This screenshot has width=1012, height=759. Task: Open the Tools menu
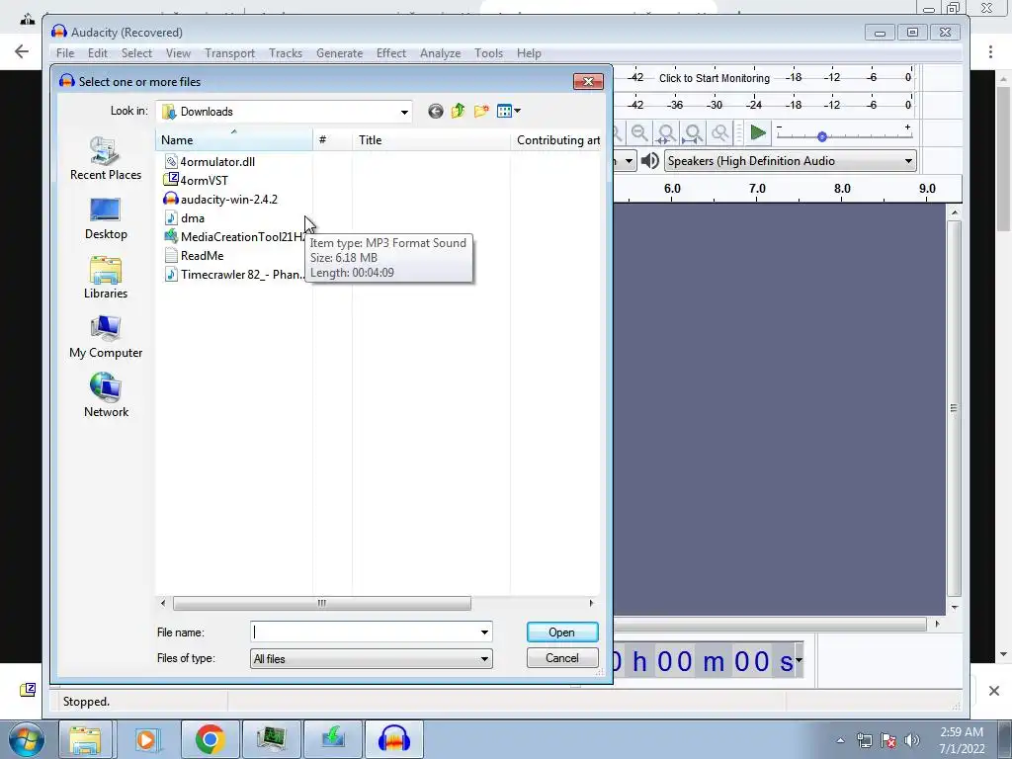488,53
